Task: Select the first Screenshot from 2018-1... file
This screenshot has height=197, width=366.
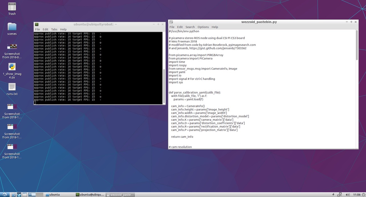Action: [12, 111]
